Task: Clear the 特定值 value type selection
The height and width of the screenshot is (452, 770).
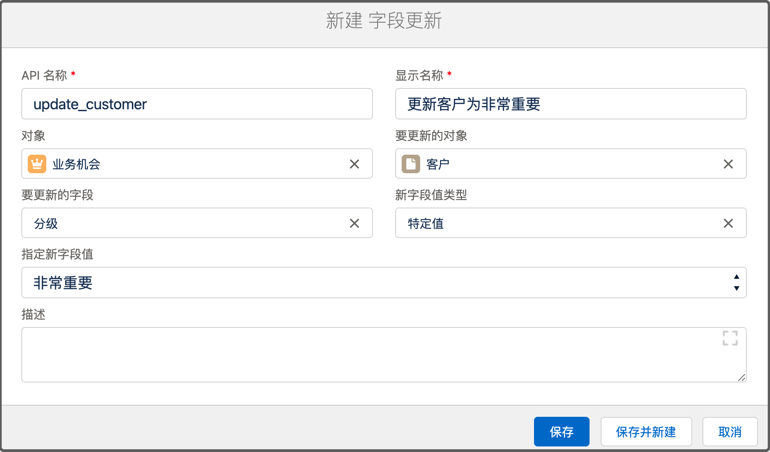Action: pyautogui.click(x=728, y=223)
